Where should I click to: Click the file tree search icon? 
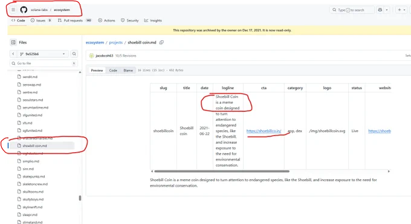74,54
